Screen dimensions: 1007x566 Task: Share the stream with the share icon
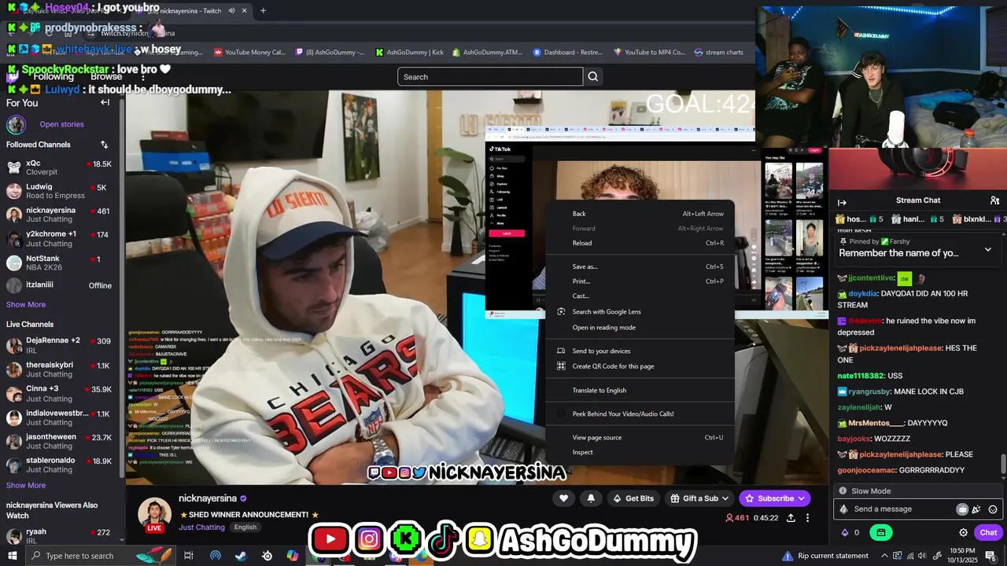click(x=791, y=518)
